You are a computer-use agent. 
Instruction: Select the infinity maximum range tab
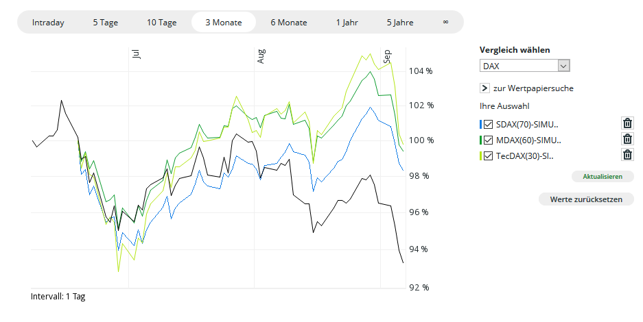(446, 22)
